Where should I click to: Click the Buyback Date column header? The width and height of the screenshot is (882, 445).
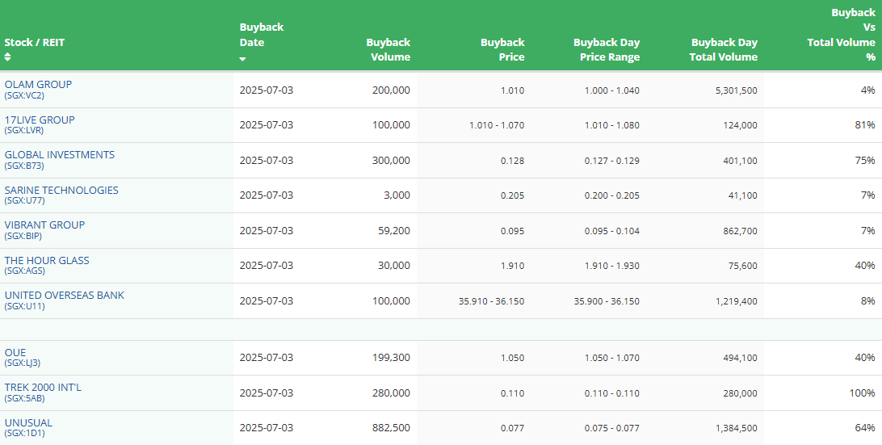tap(262, 35)
